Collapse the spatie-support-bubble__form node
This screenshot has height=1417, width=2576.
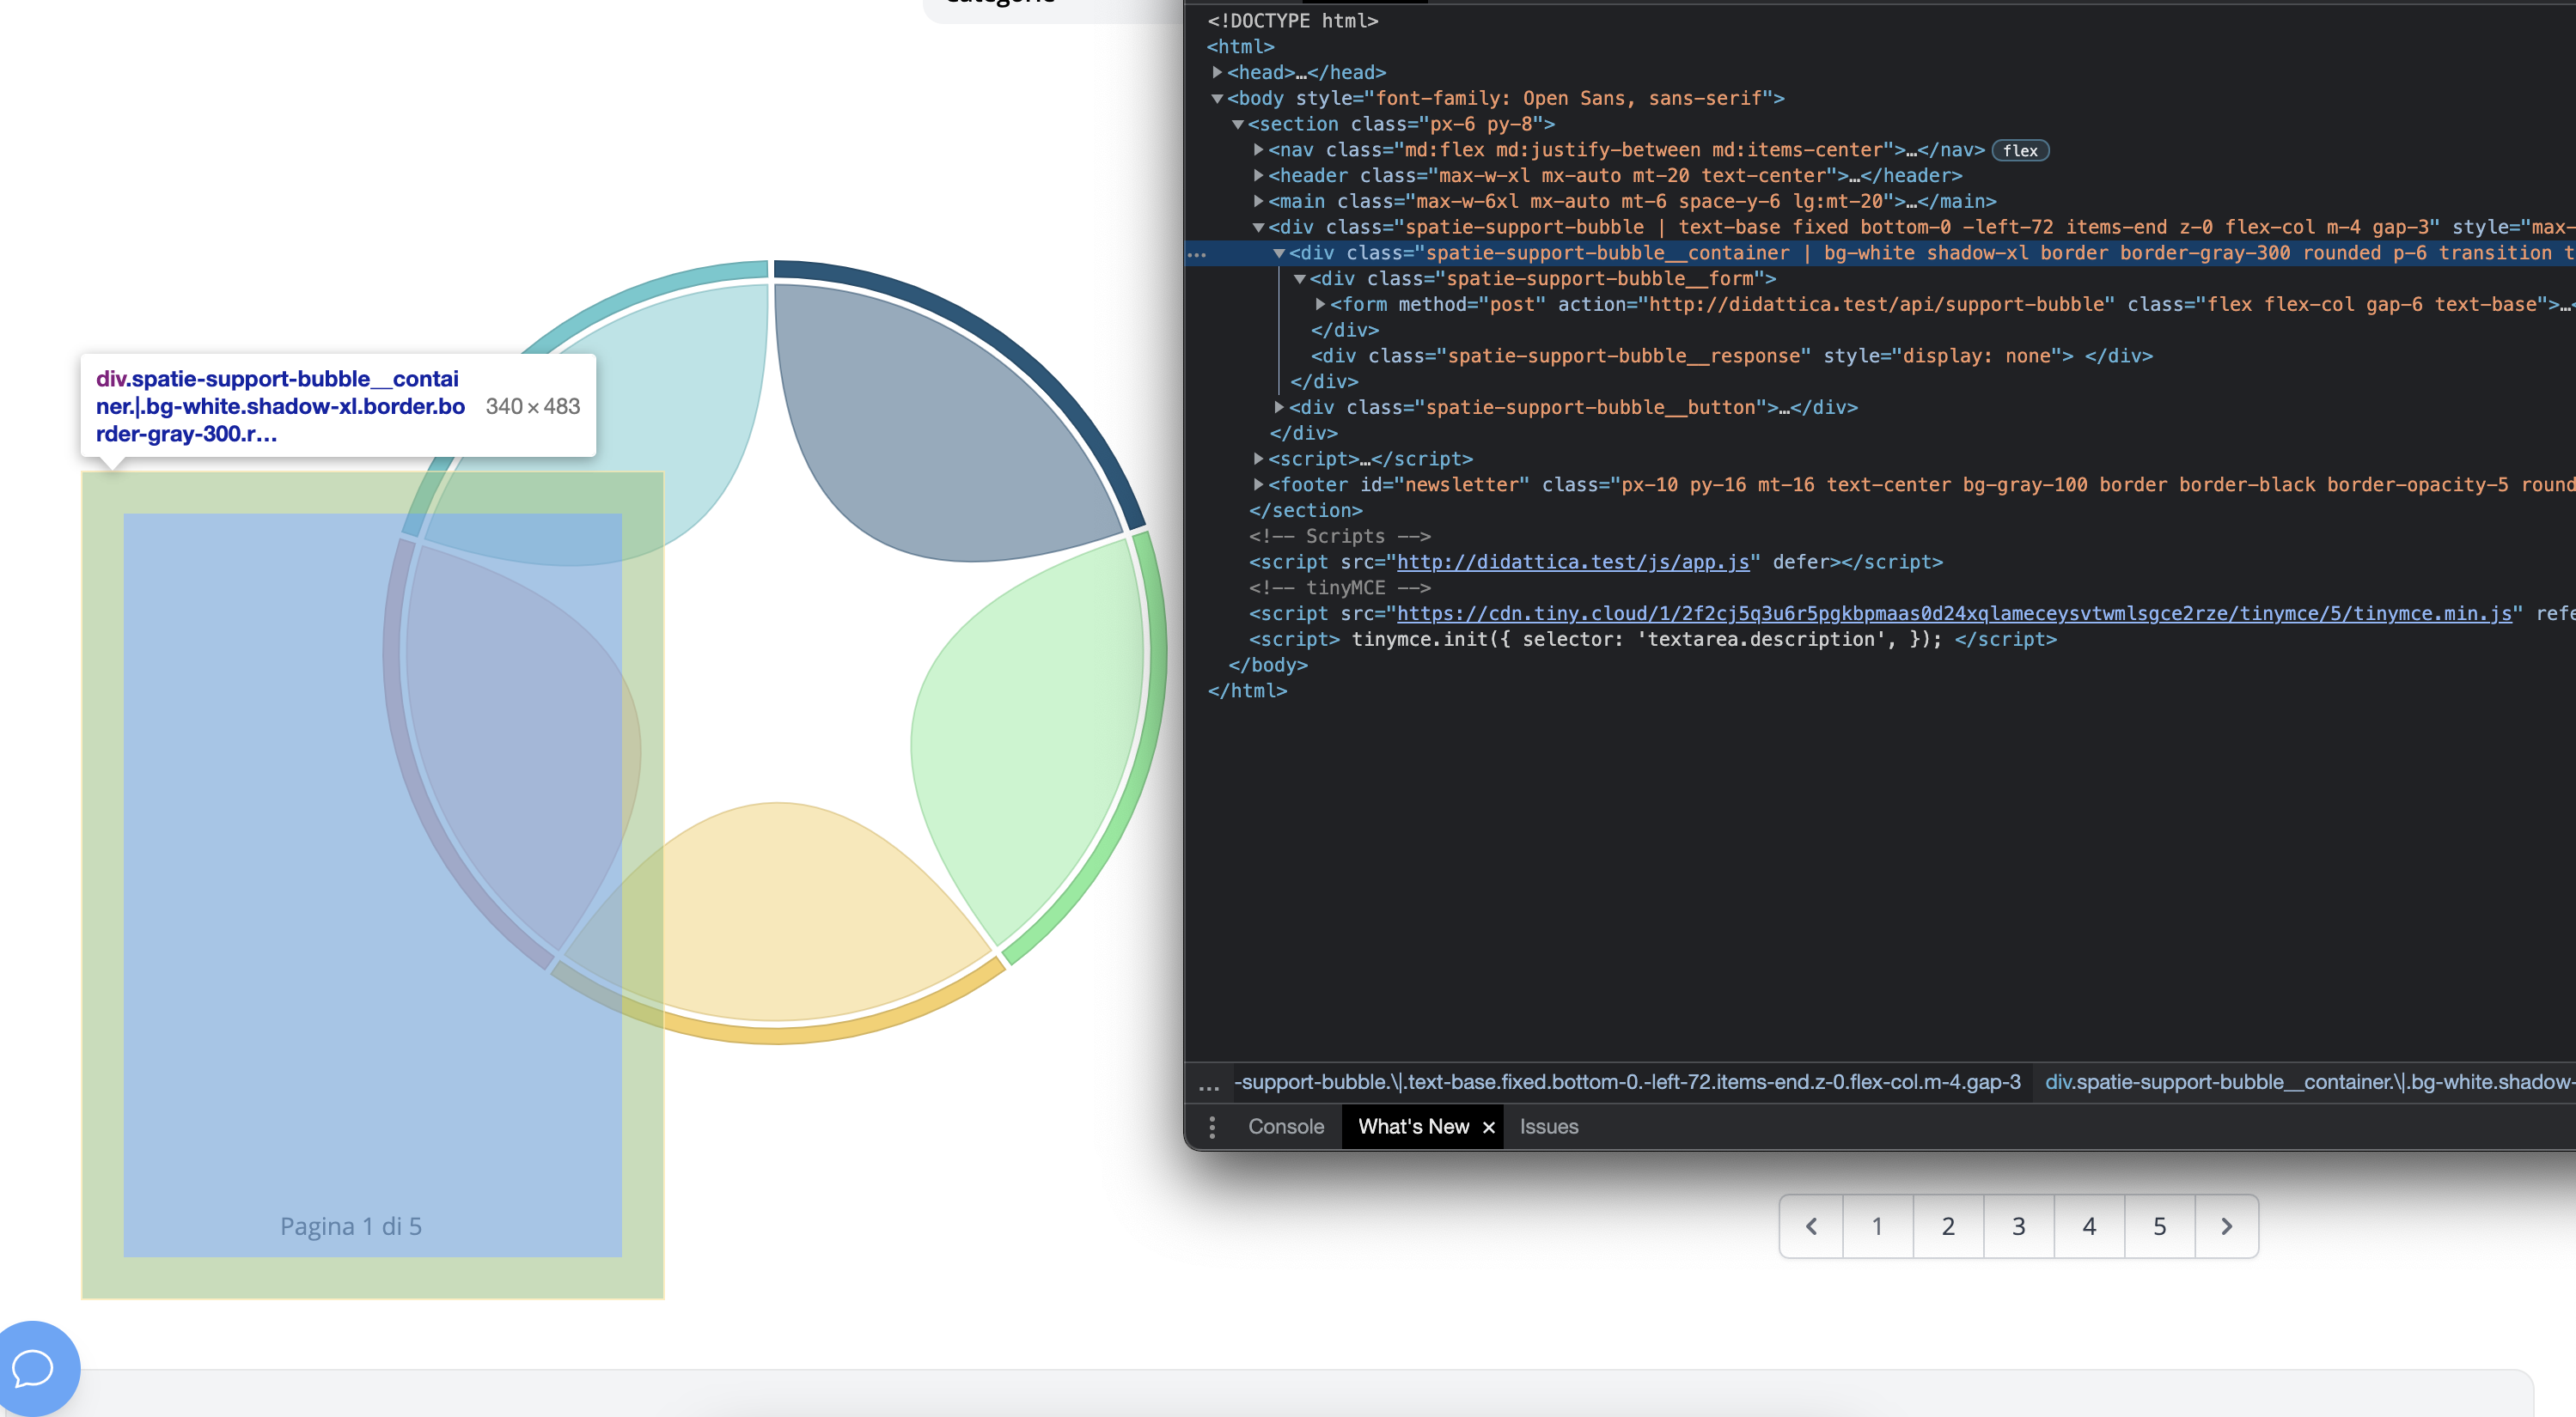1300,279
